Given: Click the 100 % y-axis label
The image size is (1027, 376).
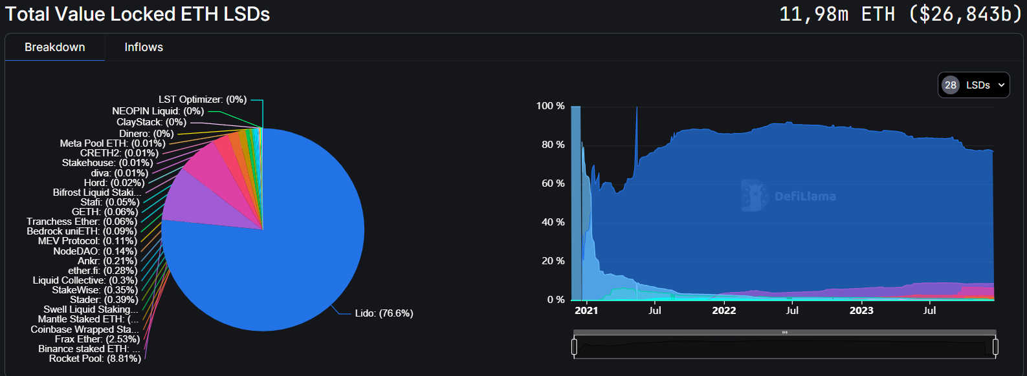Looking at the screenshot, I should pyautogui.click(x=551, y=106).
